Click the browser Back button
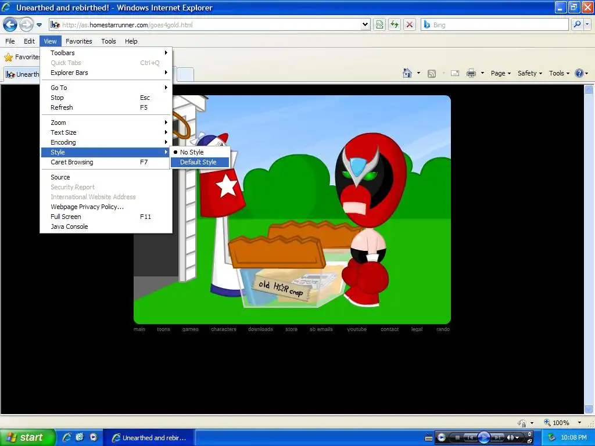 pos(10,24)
